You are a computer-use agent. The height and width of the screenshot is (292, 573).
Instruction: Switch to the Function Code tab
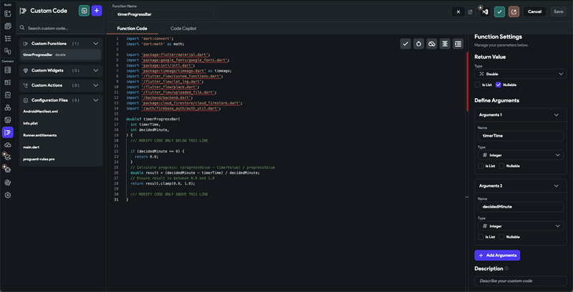click(x=133, y=28)
